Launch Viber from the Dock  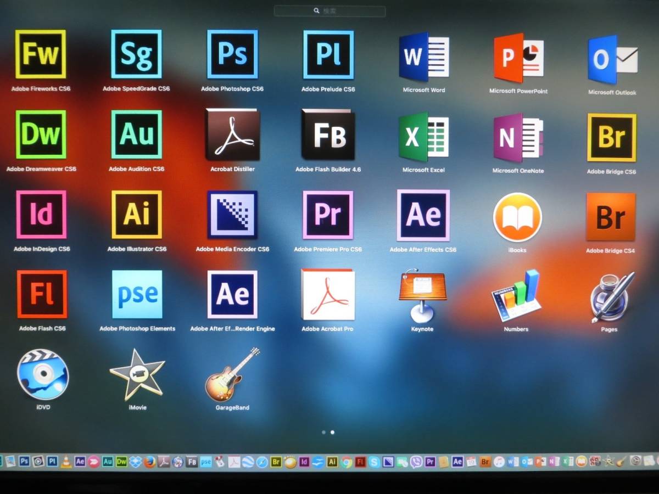[416, 462]
